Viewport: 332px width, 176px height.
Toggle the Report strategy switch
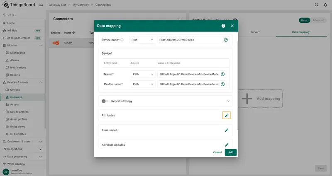point(105,101)
